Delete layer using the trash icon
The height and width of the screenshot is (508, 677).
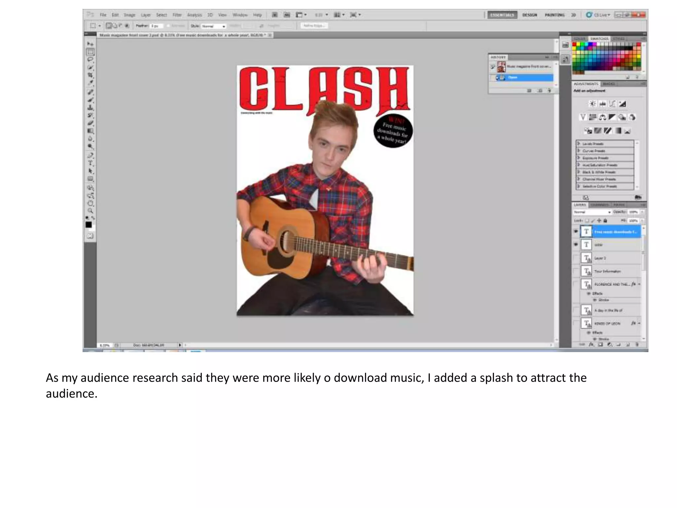(x=637, y=345)
